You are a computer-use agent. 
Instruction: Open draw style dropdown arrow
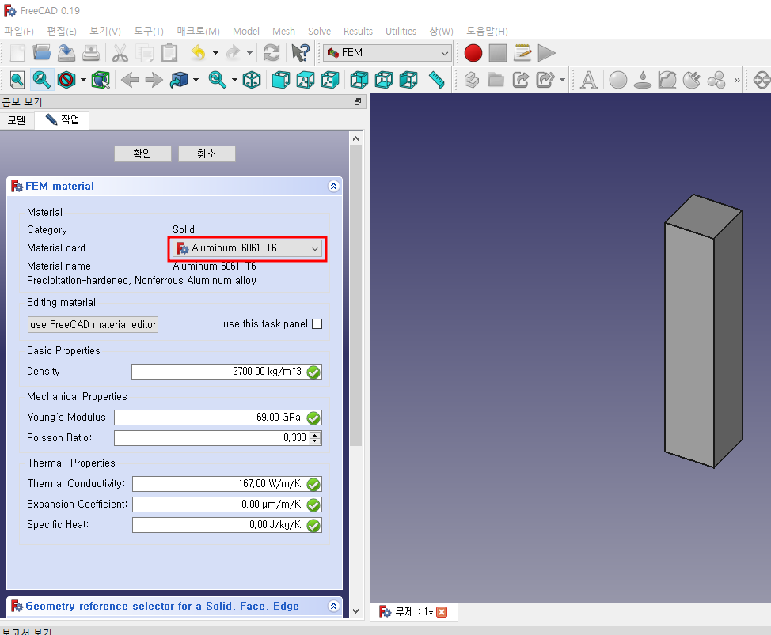[83, 80]
